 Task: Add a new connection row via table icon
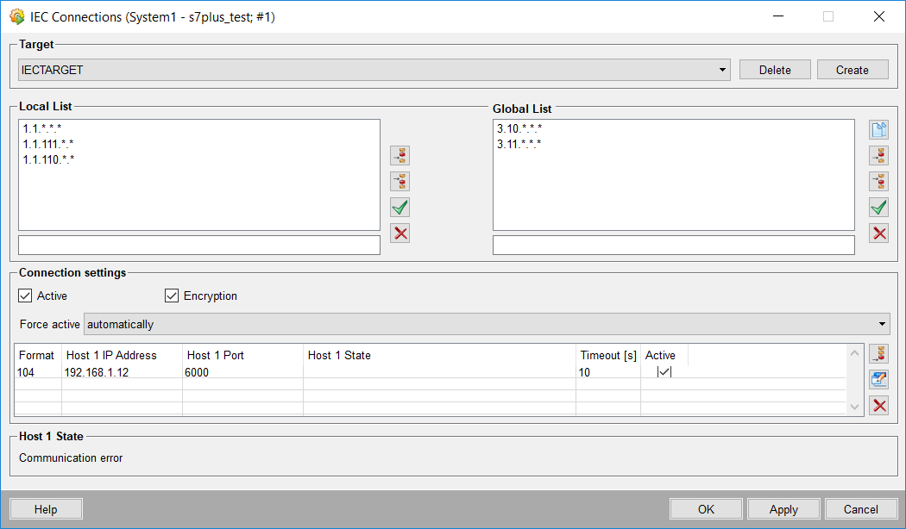coord(879,353)
